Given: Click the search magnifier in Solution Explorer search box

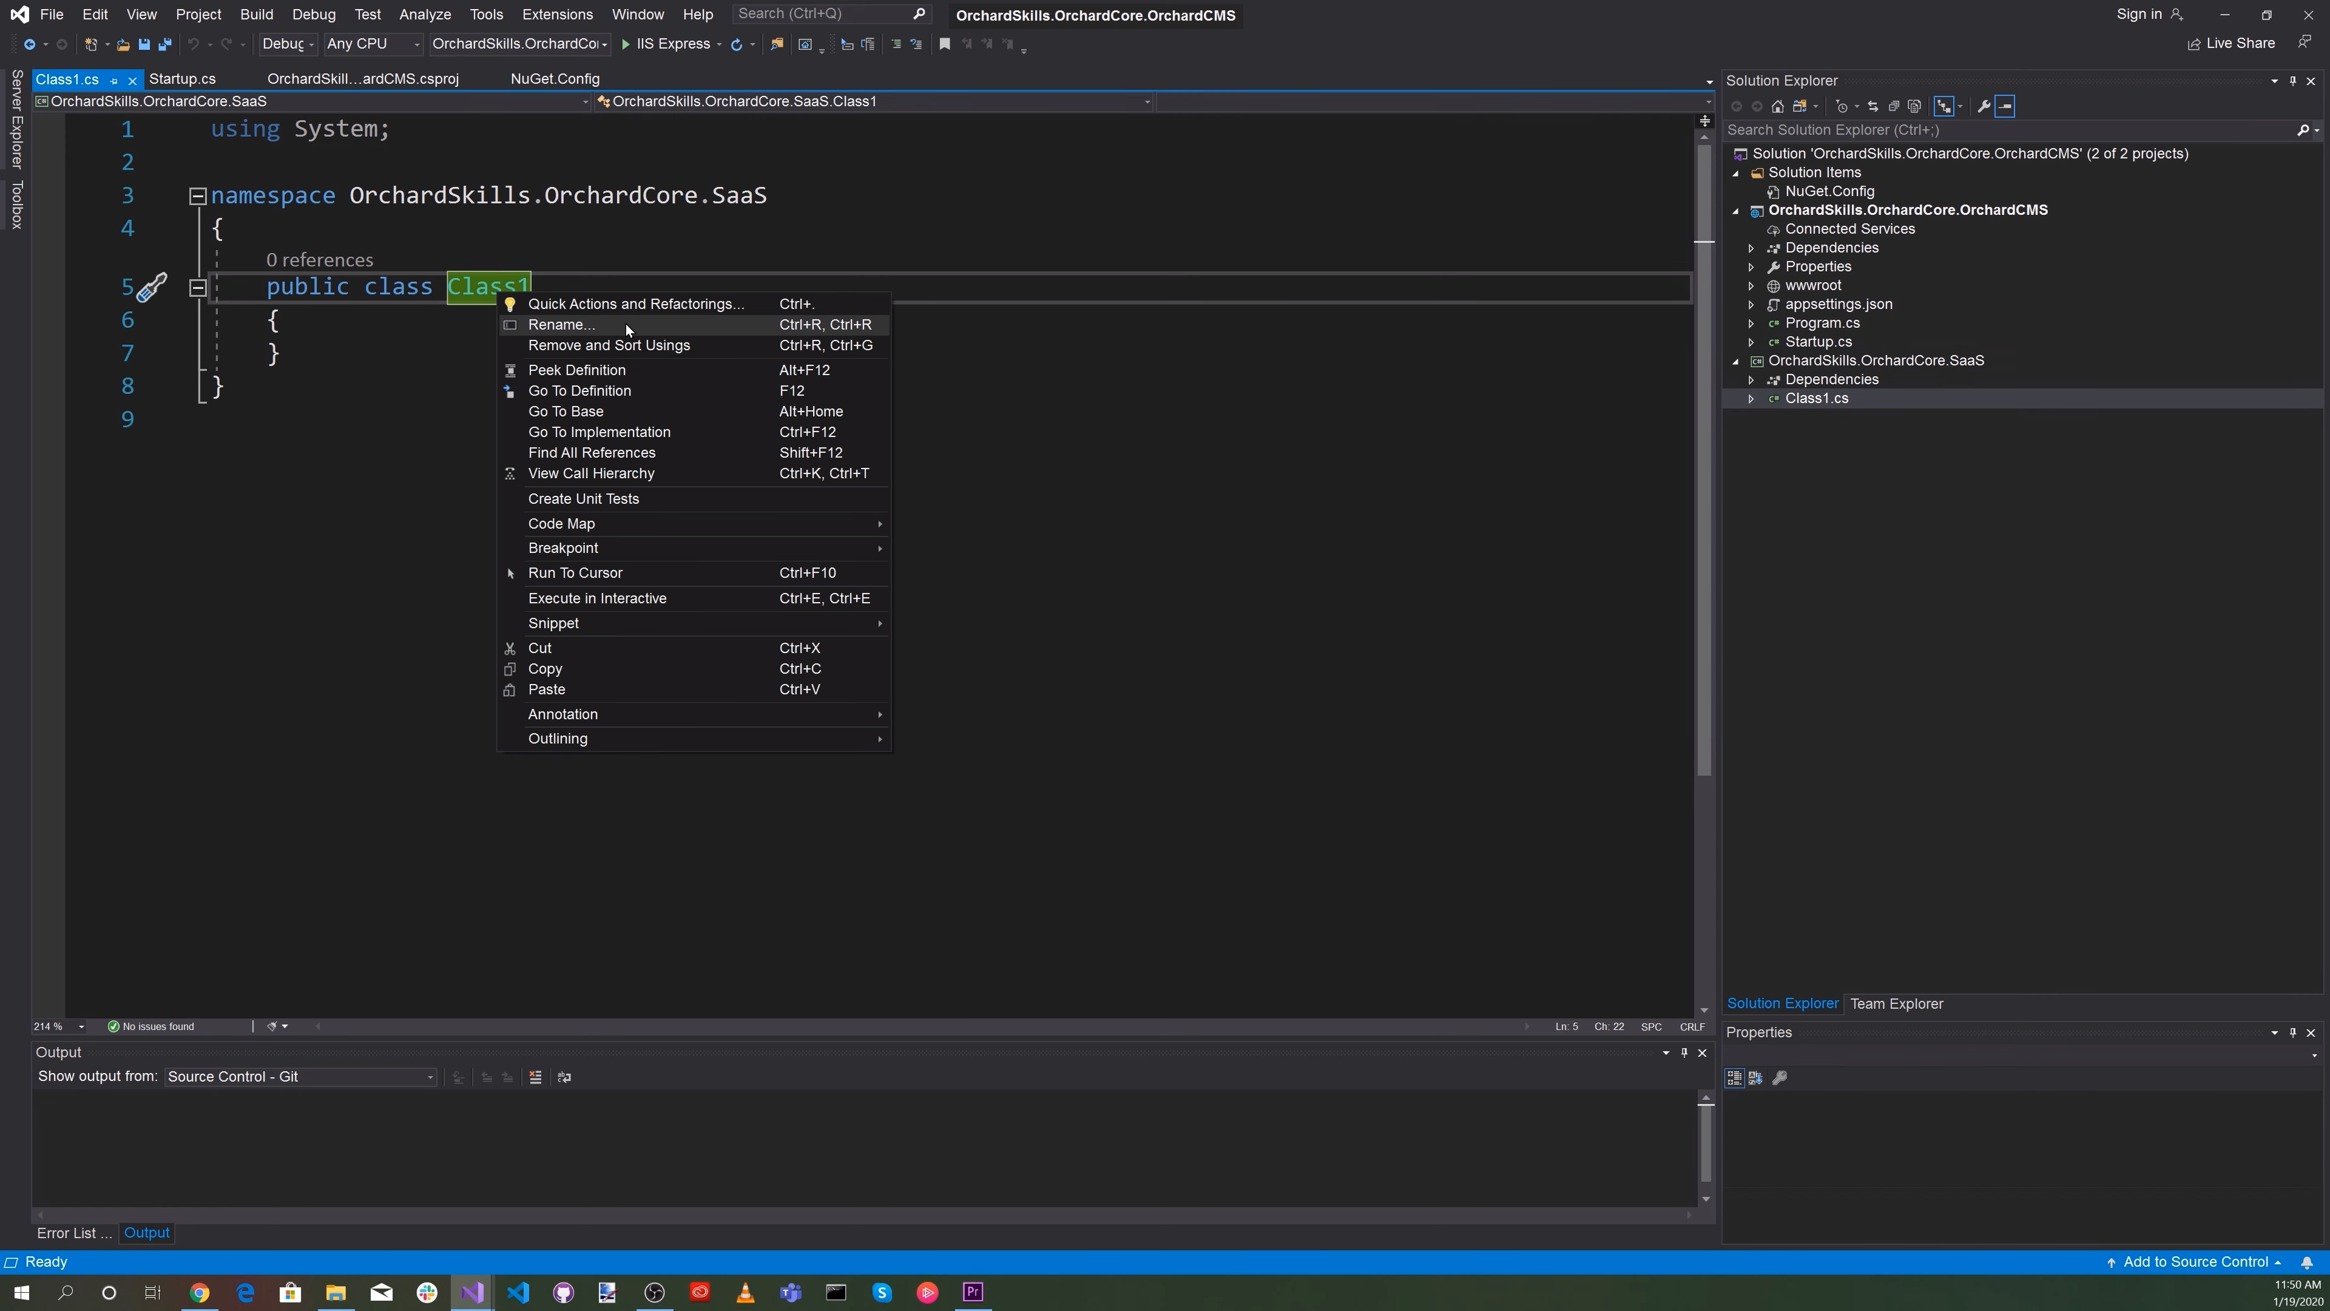Looking at the screenshot, I should coord(2303,130).
